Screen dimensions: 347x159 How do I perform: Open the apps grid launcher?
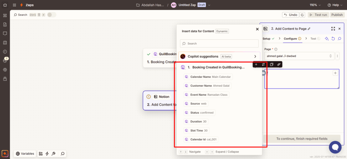point(14,5)
